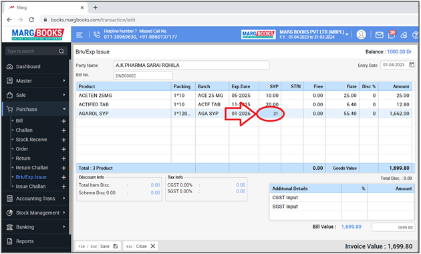This screenshot has width=421, height=254.
Task: Go back in the browser
Action: pos(9,19)
